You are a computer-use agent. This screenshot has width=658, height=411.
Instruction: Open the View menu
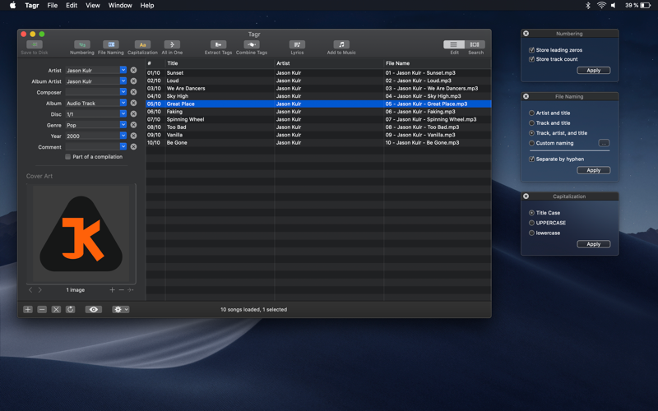point(93,6)
